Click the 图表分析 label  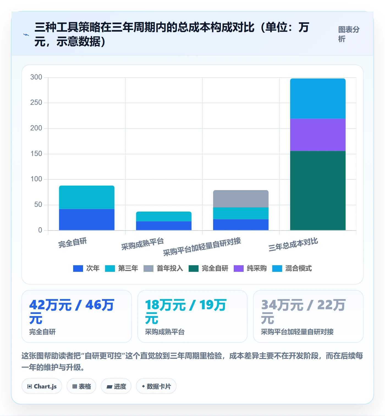coord(349,34)
